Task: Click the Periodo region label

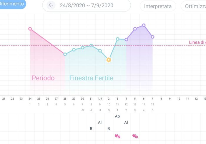Action: tap(43, 78)
